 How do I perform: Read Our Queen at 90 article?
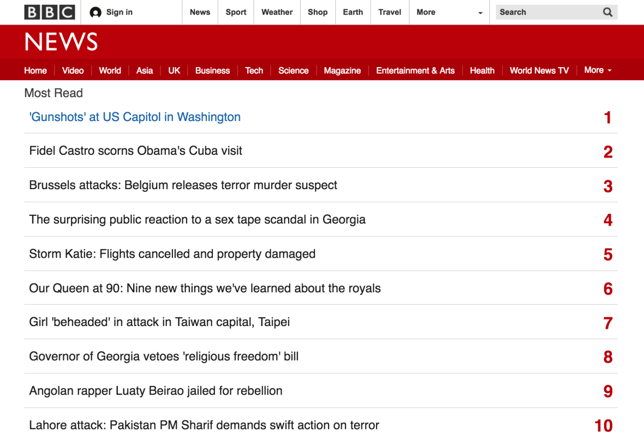(x=205, y=288)
